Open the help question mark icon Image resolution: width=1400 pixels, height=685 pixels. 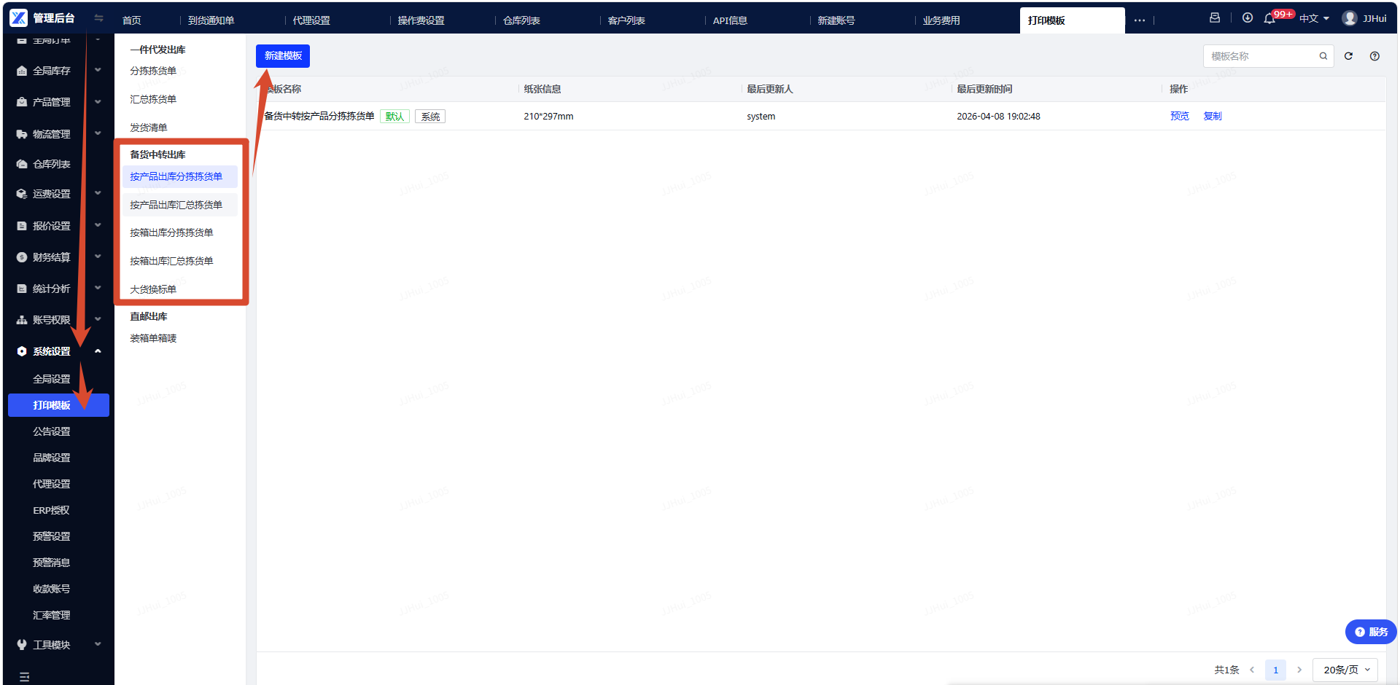point(1374,56)
